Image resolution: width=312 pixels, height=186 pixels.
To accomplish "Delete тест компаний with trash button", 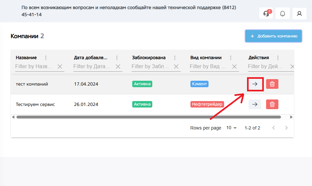I will point(272,84).
